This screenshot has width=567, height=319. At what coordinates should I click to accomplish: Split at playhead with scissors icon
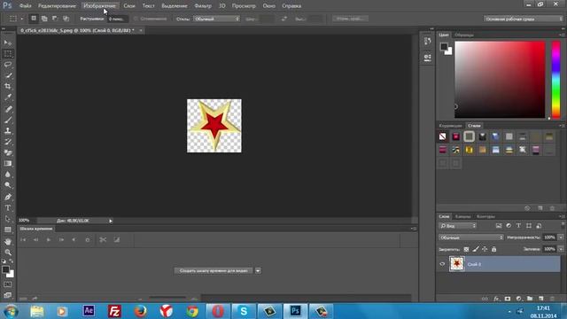pos(103,239)
